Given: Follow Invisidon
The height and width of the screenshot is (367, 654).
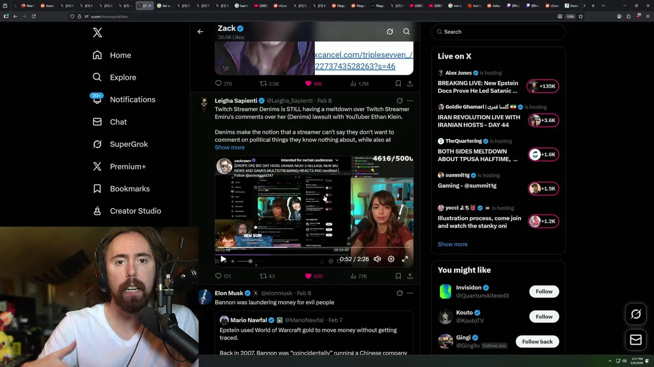Looking at the screenshot, I should click(544, 292).
